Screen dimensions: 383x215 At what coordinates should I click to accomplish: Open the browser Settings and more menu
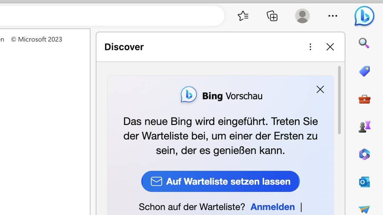333,16
